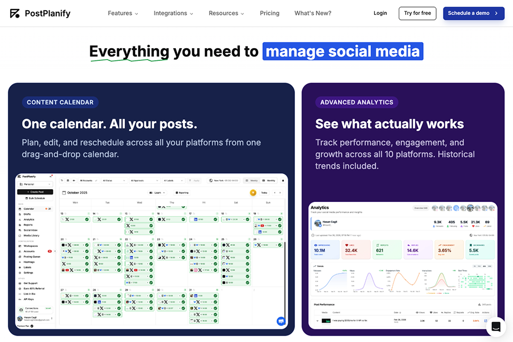Click Create Post in the calendar preview
The height and width of the screenshot is (342, 513).
[35, 192]
